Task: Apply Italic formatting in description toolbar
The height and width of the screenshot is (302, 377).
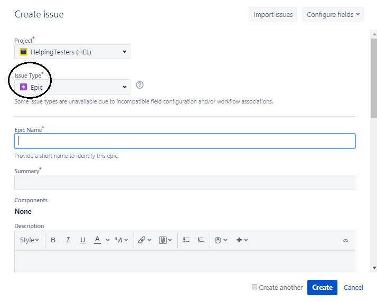Action: point(68,240)
